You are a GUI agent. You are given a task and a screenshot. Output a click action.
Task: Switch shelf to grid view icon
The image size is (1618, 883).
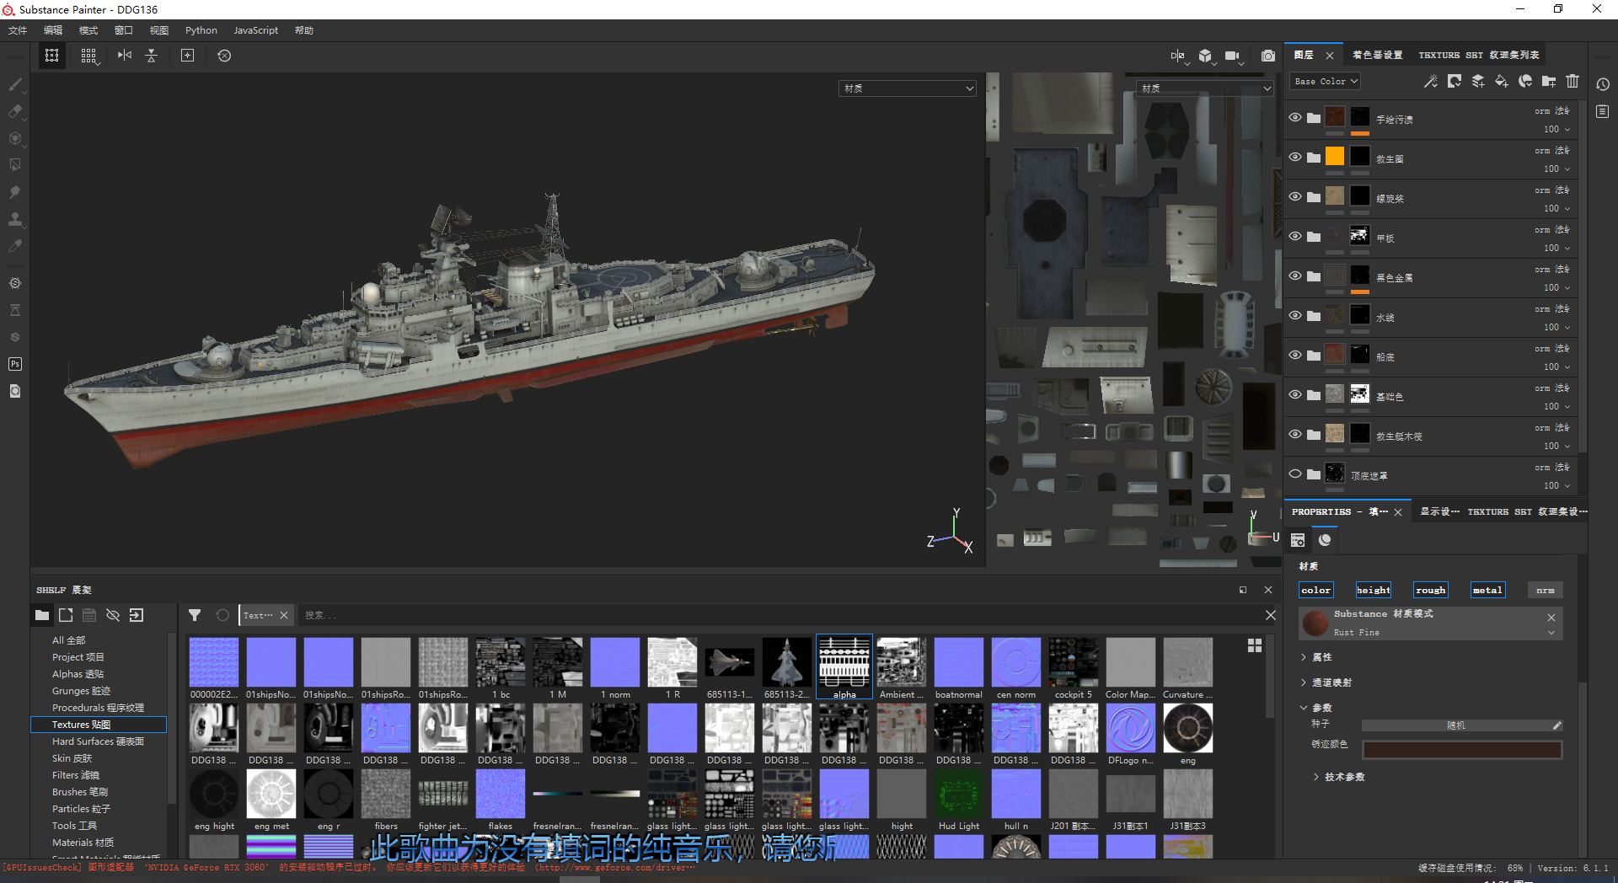[x=1255, y=645]
